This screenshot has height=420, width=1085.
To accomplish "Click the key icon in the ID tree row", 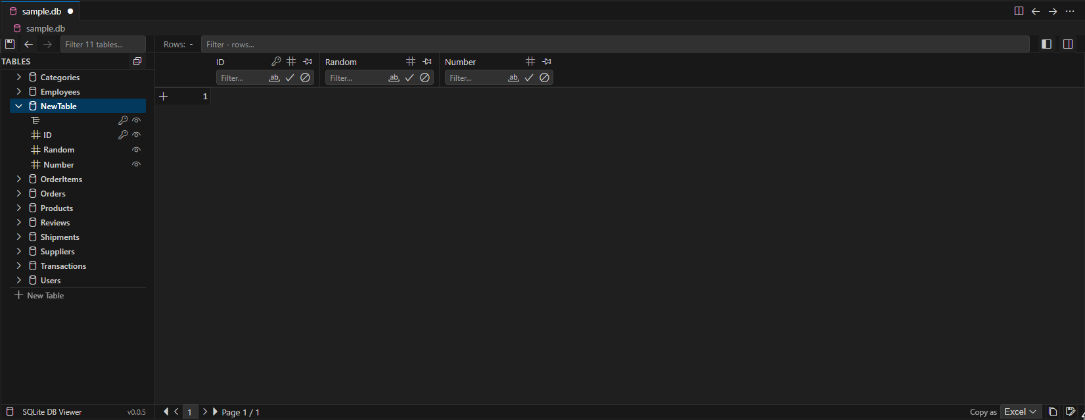I will [122, 135].
